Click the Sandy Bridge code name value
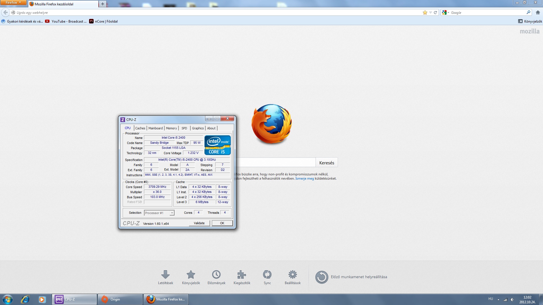This screenshot has width=543, height=305. coord(159,143)
